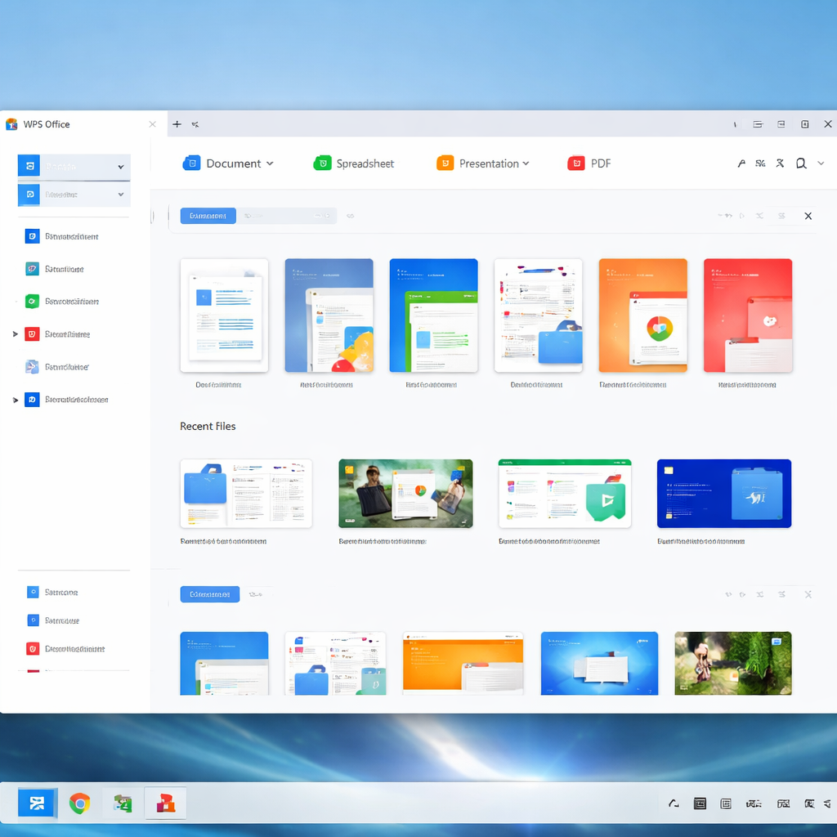The image size is (837, 837).
Task: Open the red Presentation icon in sidebar
Action: (32, 333)
